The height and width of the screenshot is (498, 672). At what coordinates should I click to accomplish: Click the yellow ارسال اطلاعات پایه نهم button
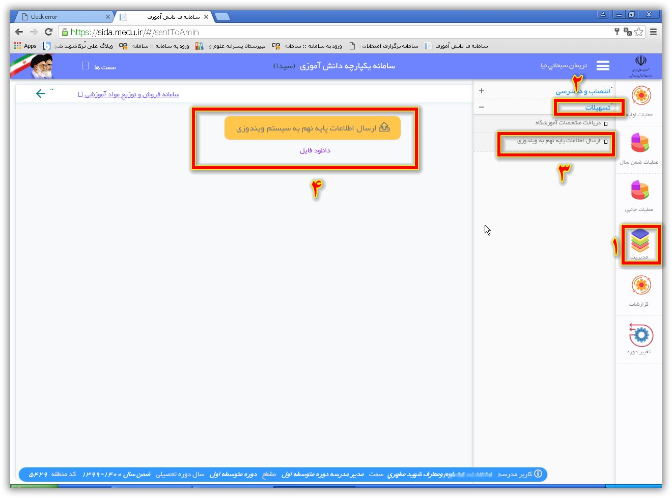click(312, 128)
